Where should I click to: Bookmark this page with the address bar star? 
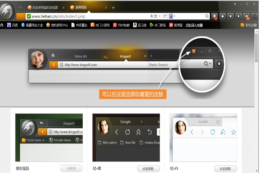click(x=152, y=16)
